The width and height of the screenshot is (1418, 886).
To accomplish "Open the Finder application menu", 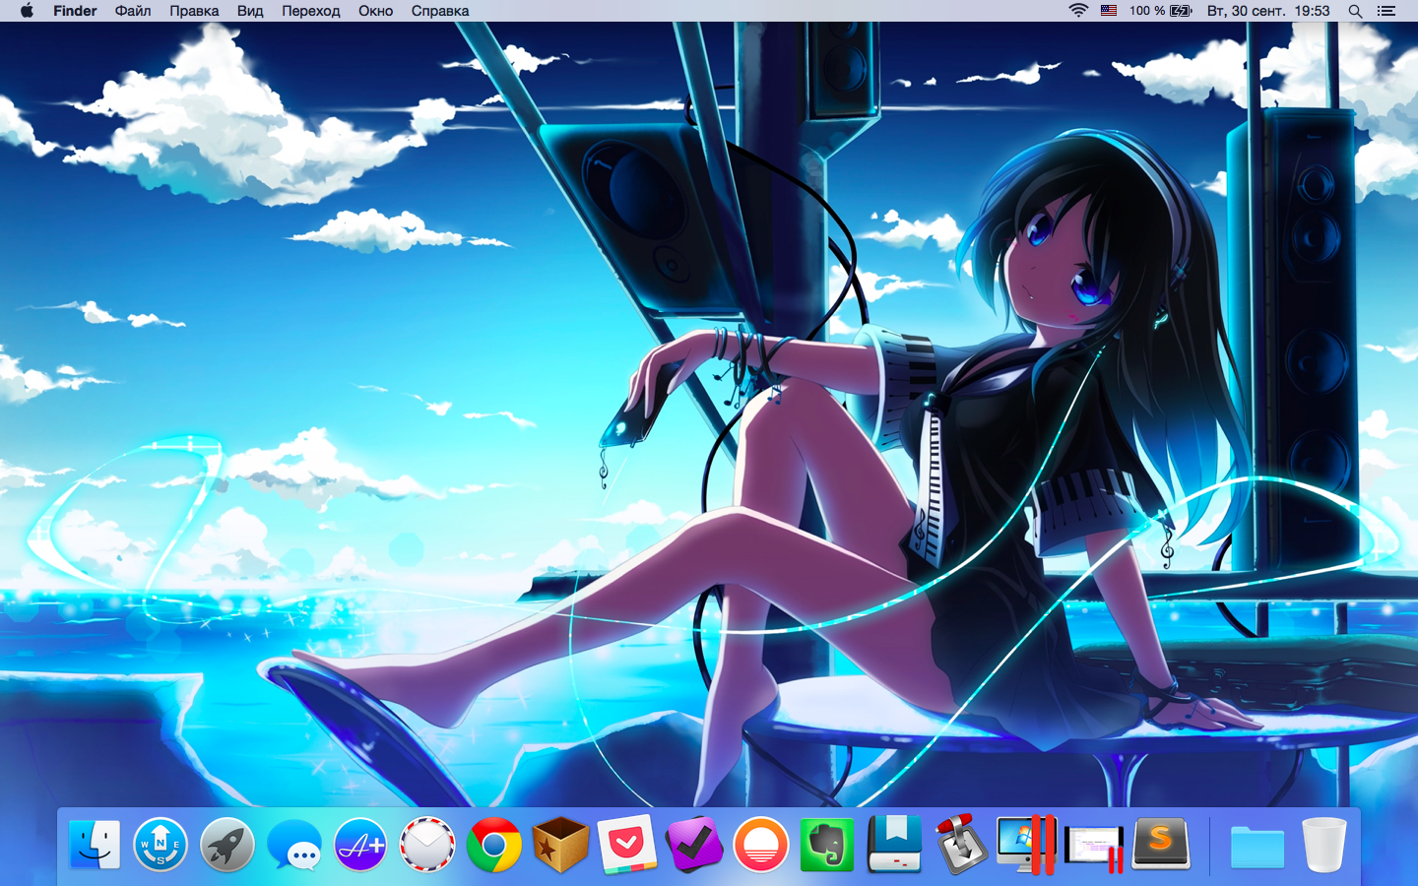I will coord(75,11).
